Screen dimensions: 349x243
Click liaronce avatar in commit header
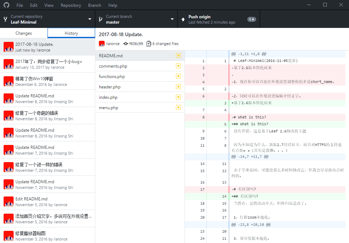pos(102,44)
